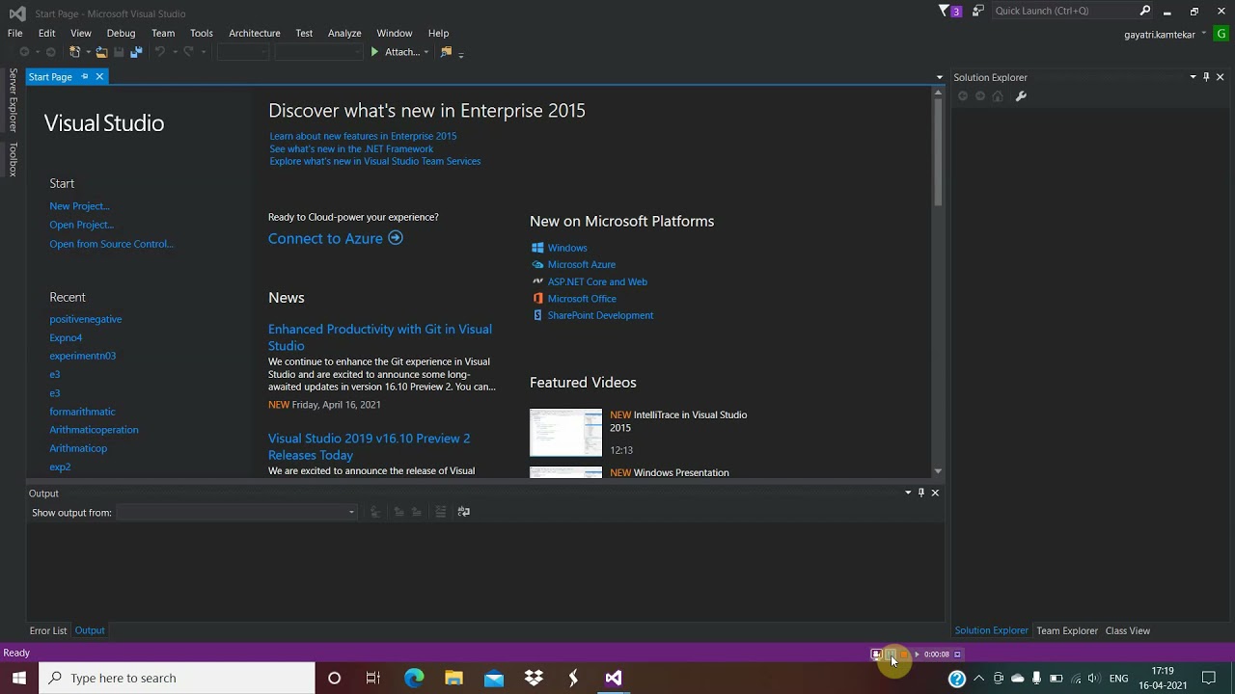Open Dropbox from the taskbar

[534, 678]
